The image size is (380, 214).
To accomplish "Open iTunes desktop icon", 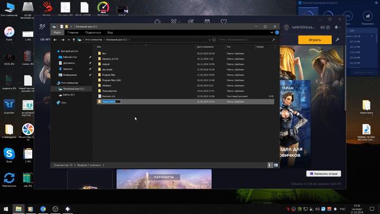I will click(x=9, y=33).
